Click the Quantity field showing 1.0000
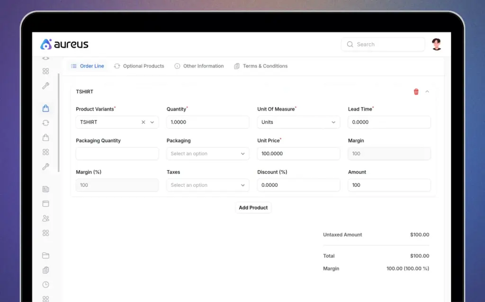Image resolution: width=485 pixels, height=302 pixels. coord(208,122)
